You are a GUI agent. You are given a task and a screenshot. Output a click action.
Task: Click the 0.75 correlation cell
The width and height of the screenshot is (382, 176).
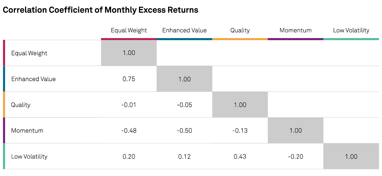tap(129, 79)
